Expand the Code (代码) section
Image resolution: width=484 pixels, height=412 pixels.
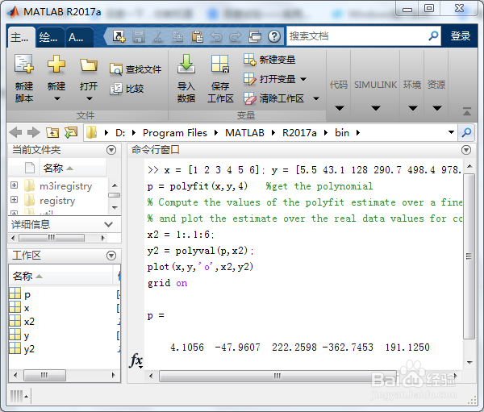click(340, 108)
